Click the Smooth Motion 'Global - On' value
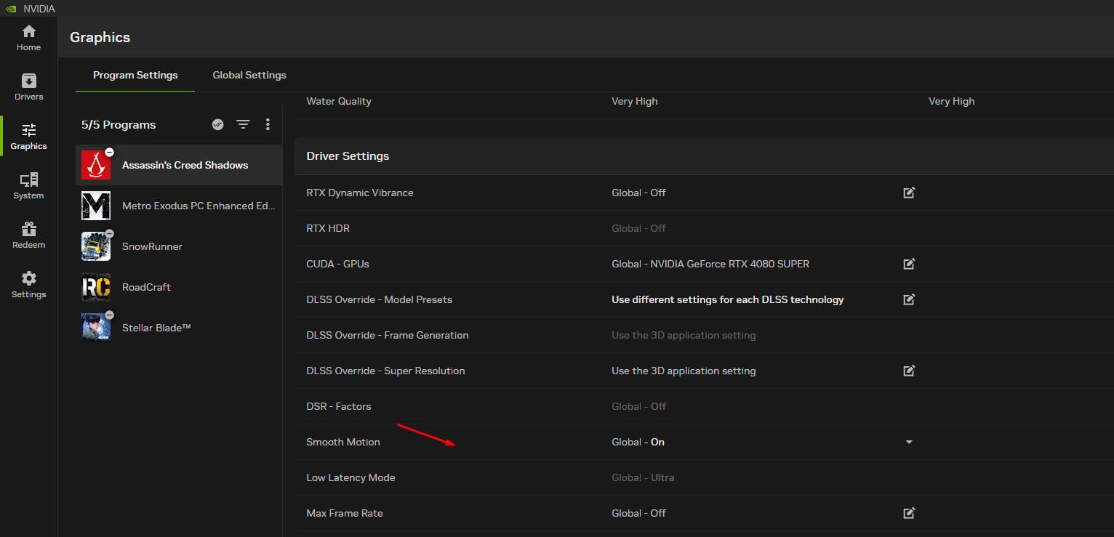 638,442
